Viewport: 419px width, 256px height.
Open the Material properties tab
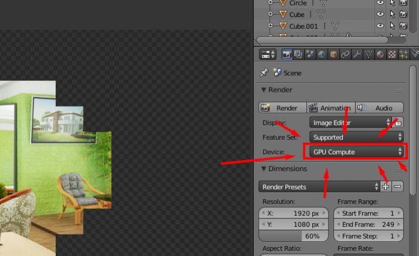tap(380, 54)
